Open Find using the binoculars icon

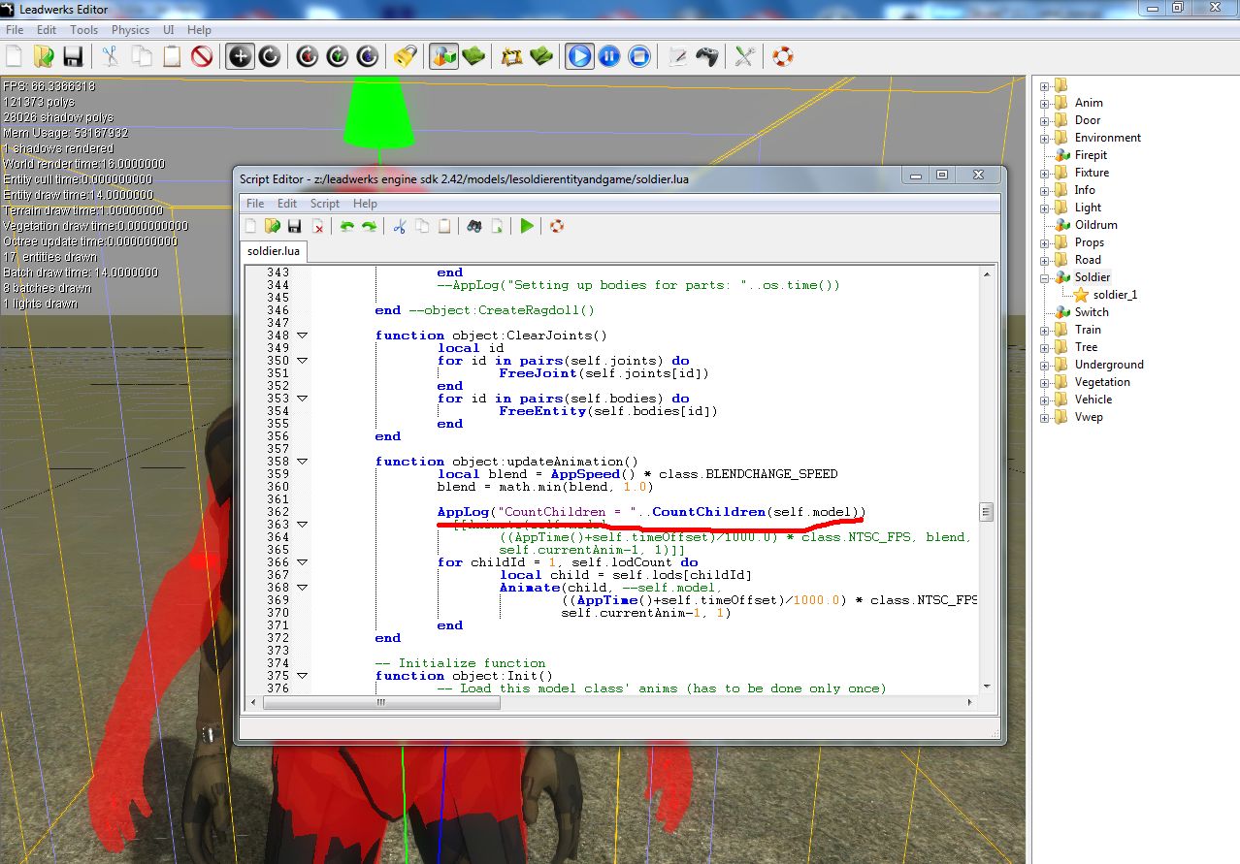pyautogui.click(x=473, y=225)
